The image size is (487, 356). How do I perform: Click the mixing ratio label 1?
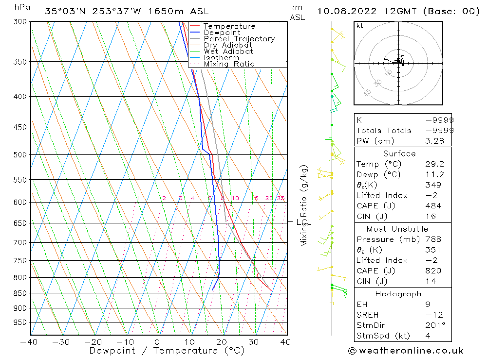pyautogui.click(x=138, y=198)
